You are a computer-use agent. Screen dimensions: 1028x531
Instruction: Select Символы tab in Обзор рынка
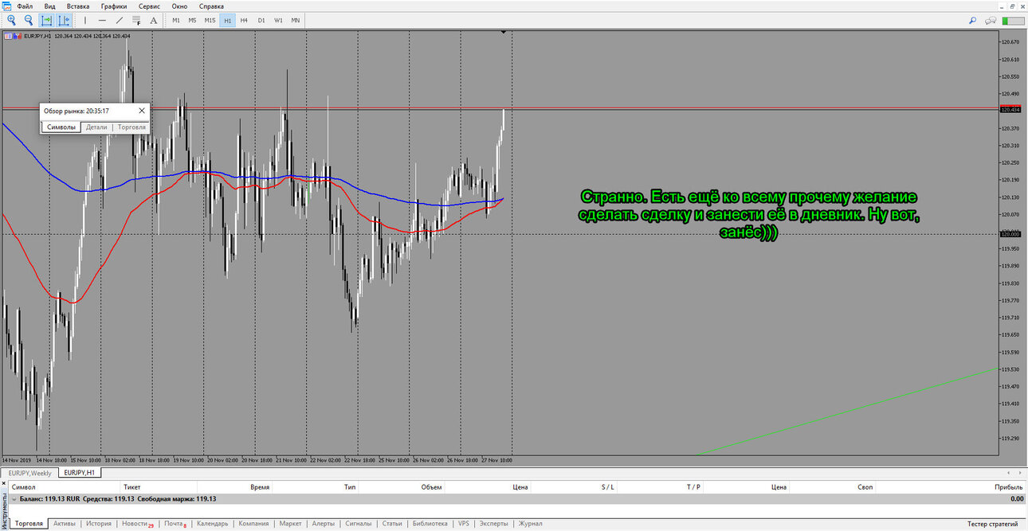click(61, 127)
